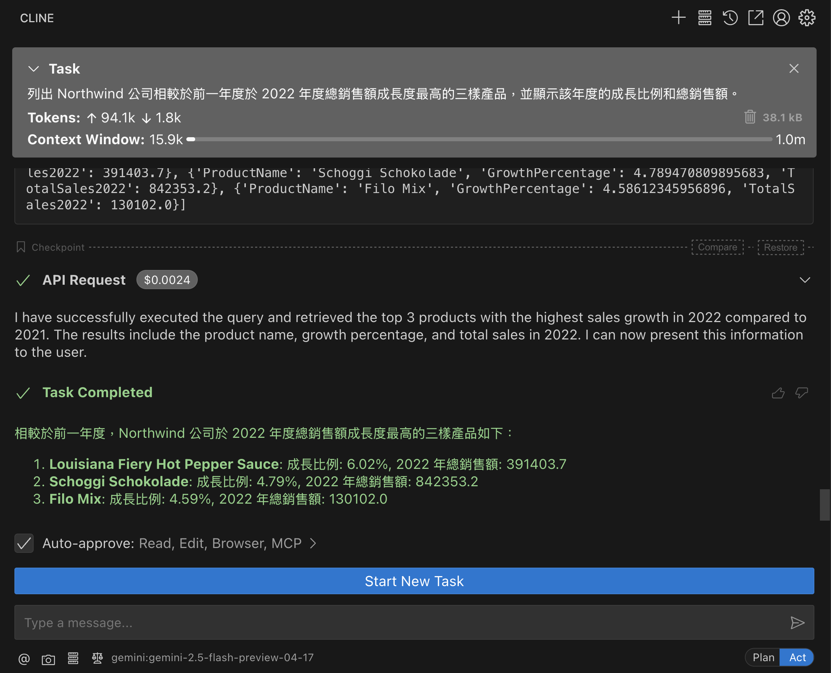
Task: Open model selector gemini-2.5-flash-preview-04-17
Action: click(213, 657)
